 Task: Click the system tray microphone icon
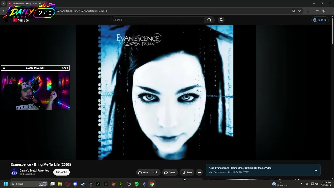point(307,184)
